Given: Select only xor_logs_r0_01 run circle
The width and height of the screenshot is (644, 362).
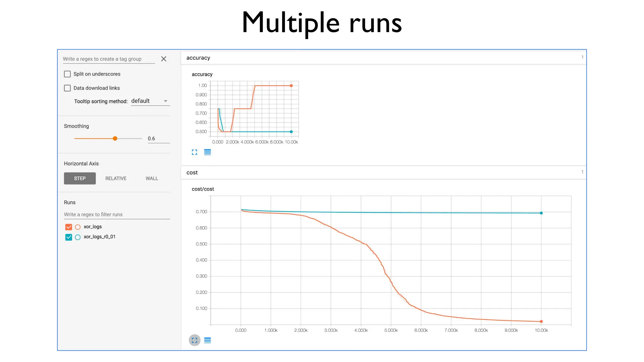Looking at the screenshot, I should (x=78, y=237).
